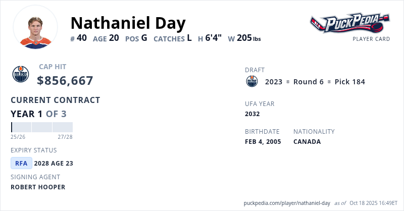Image resolution: width=404 pixels, height=211 pixels.
Task: Click the Nathaniel Day name heading
Action: (x=128, y=23)
